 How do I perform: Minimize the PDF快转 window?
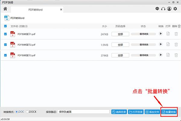point(169,2)
